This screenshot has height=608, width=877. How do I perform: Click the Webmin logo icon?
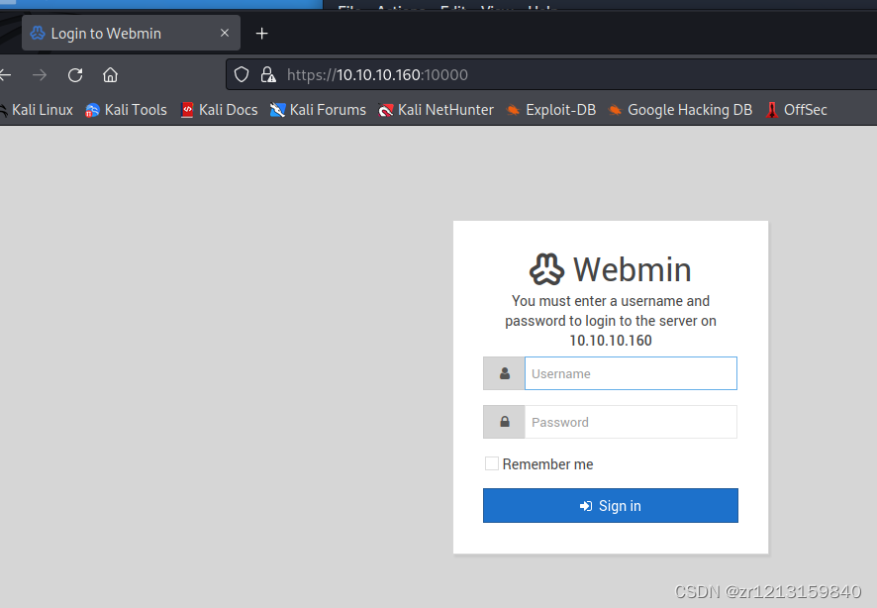tap(546, 269)
